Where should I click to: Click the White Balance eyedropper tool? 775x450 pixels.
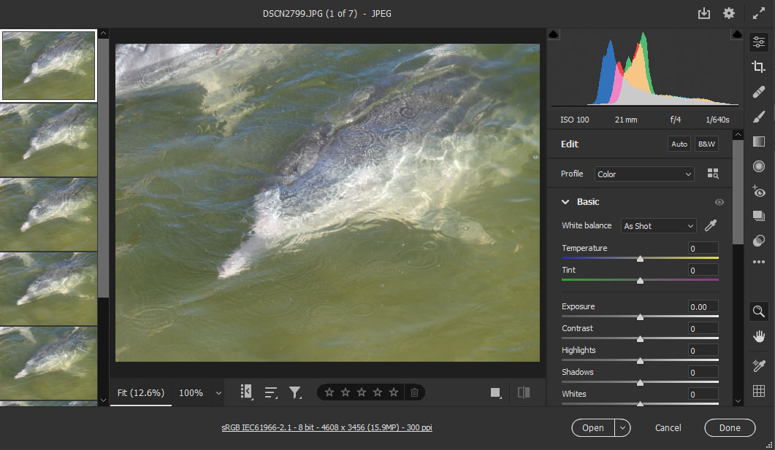click(710, 226)
